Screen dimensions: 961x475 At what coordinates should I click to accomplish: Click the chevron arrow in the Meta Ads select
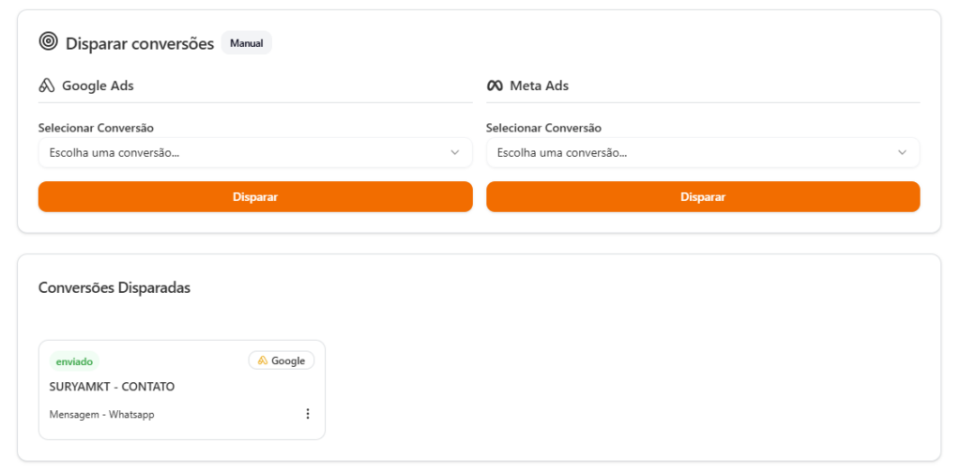point(903,153)
